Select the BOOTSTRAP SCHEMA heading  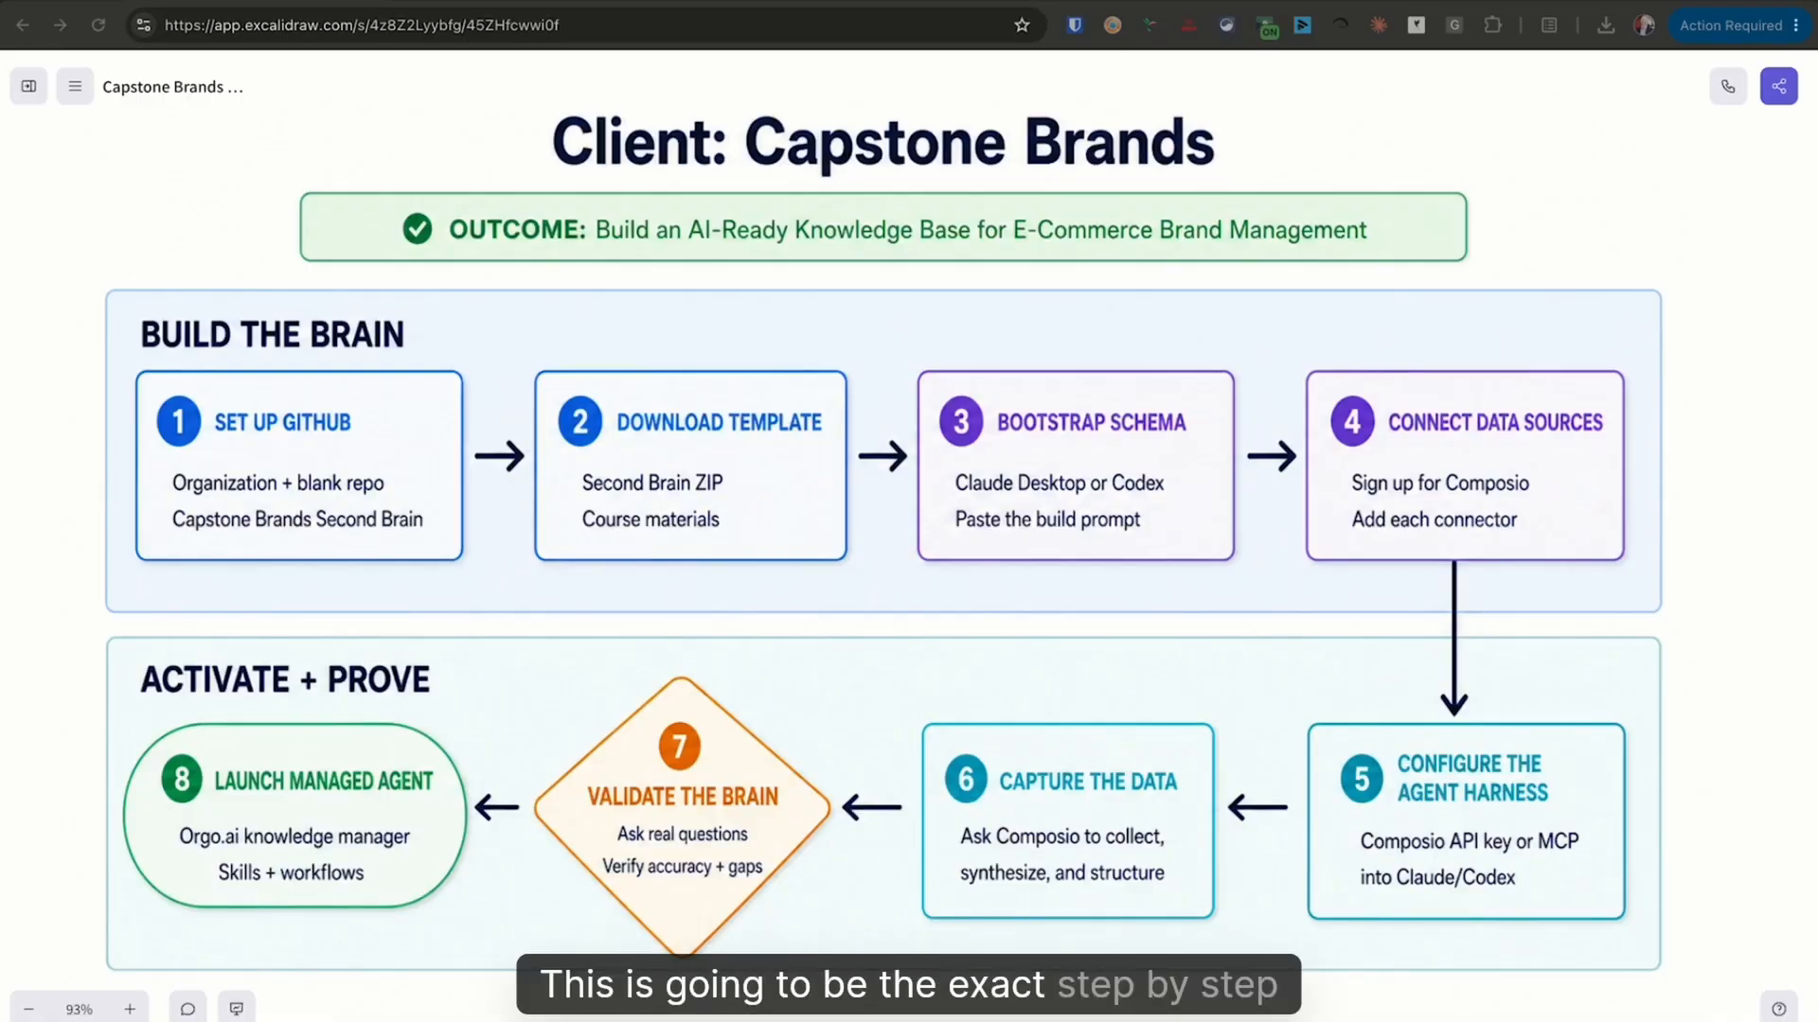[x=1091, y=423]
